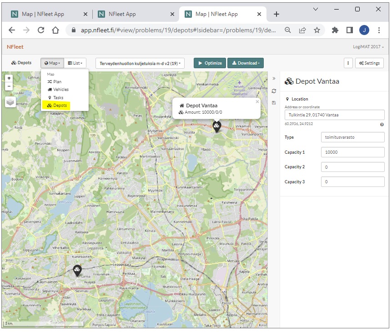Open the Chrome profile avatar J

(x=364, y=30)
